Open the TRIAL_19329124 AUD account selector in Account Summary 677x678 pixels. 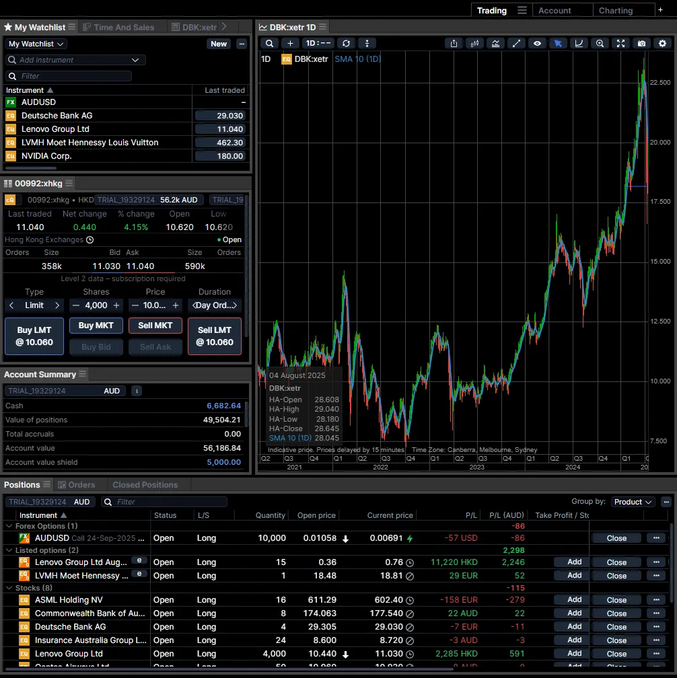tap(65, 391)
